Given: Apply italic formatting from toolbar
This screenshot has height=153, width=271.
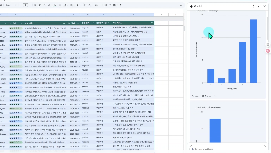Looking at the screenshot, I should (x=39, y=5).
